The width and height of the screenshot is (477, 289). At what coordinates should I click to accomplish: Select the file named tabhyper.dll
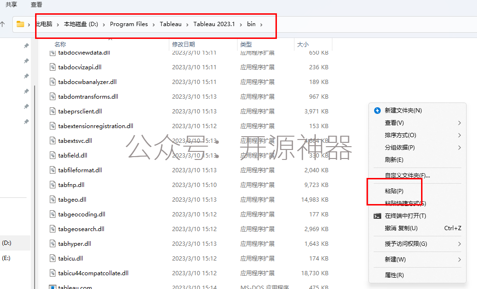click(x=74, y=243)
